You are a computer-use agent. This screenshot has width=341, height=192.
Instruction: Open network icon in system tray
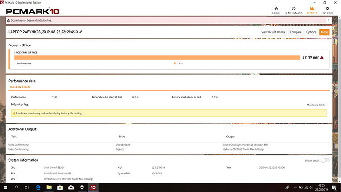[x=306, y=188]
